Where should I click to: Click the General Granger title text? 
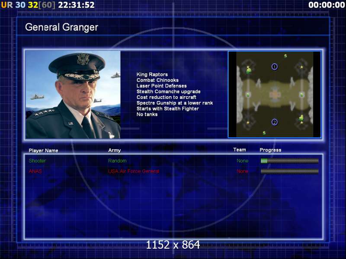tap(61, 27)
